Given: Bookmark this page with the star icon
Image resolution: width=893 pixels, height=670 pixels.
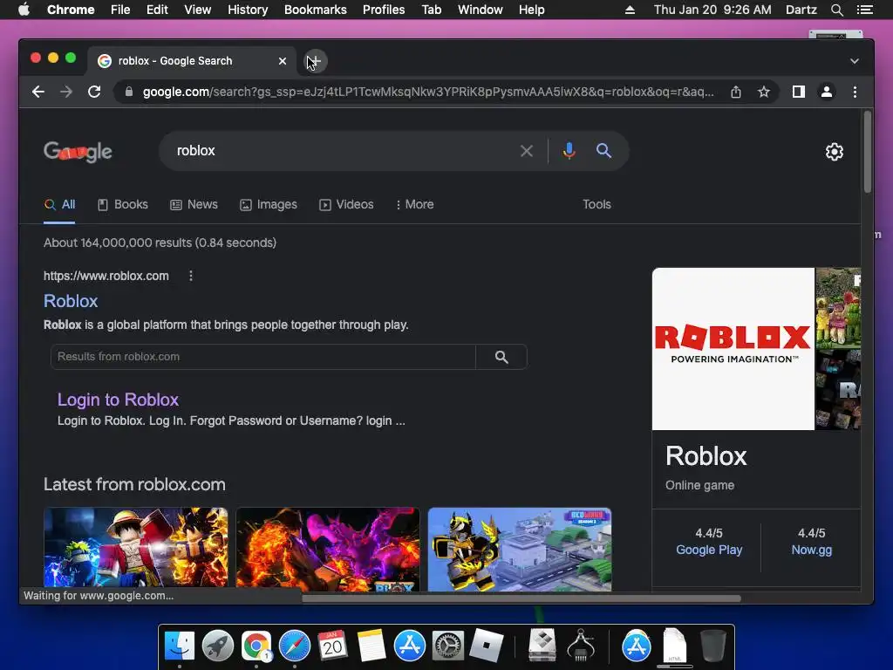Looking at the screenshot, I should [764, 92].
